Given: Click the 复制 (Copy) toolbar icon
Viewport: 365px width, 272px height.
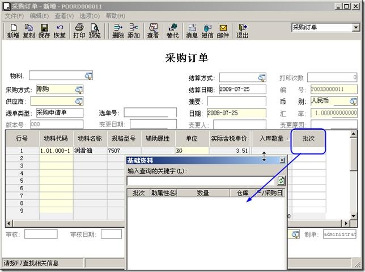Looking at the screenshot, I should pos(28,31).
